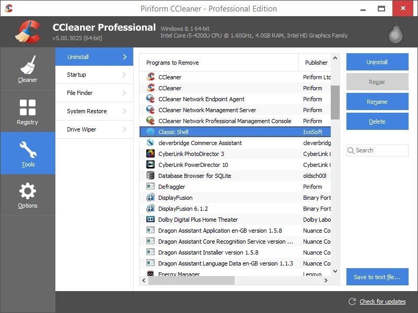This screenshot has height=313, width=418.
Task: Open Options via the gear icon
Action: coord(28,190)
